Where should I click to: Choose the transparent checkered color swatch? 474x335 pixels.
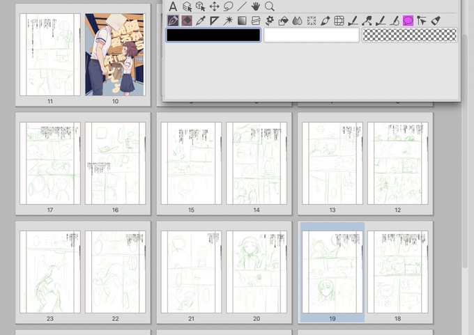[x=410, y=35]
